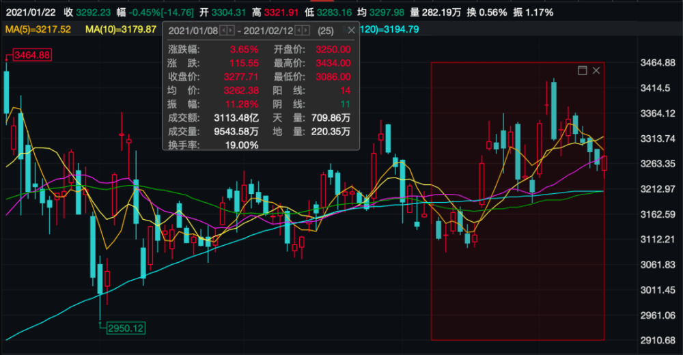Click the window icon on the red selection box
The width and height of the screenshot is (683, 355).
pos(583,70)
